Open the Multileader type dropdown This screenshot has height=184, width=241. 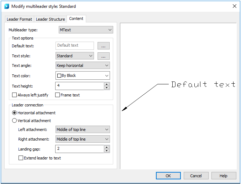point(86,30)
